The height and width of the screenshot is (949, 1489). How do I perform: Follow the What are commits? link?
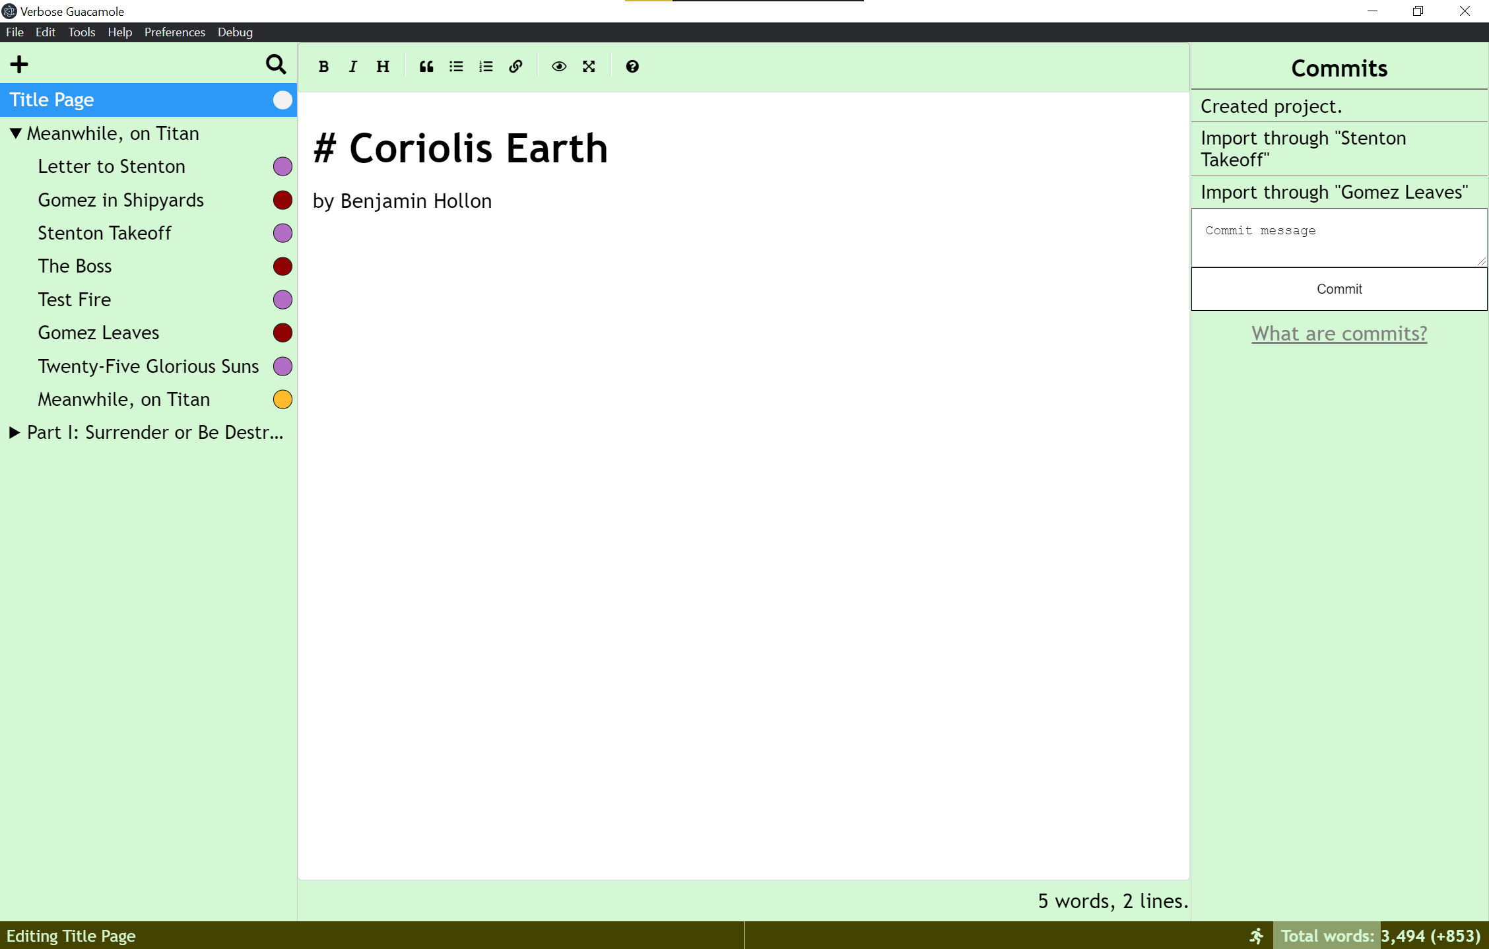[x=1339, y=334]
